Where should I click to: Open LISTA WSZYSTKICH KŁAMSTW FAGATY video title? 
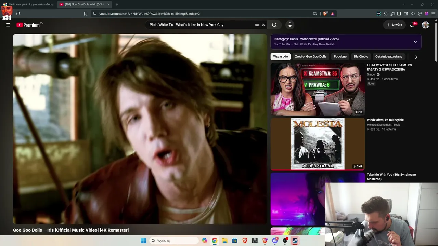pos(389,67)
